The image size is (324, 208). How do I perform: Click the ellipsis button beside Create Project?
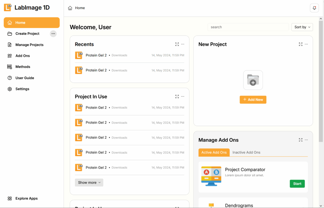[53, 33]
